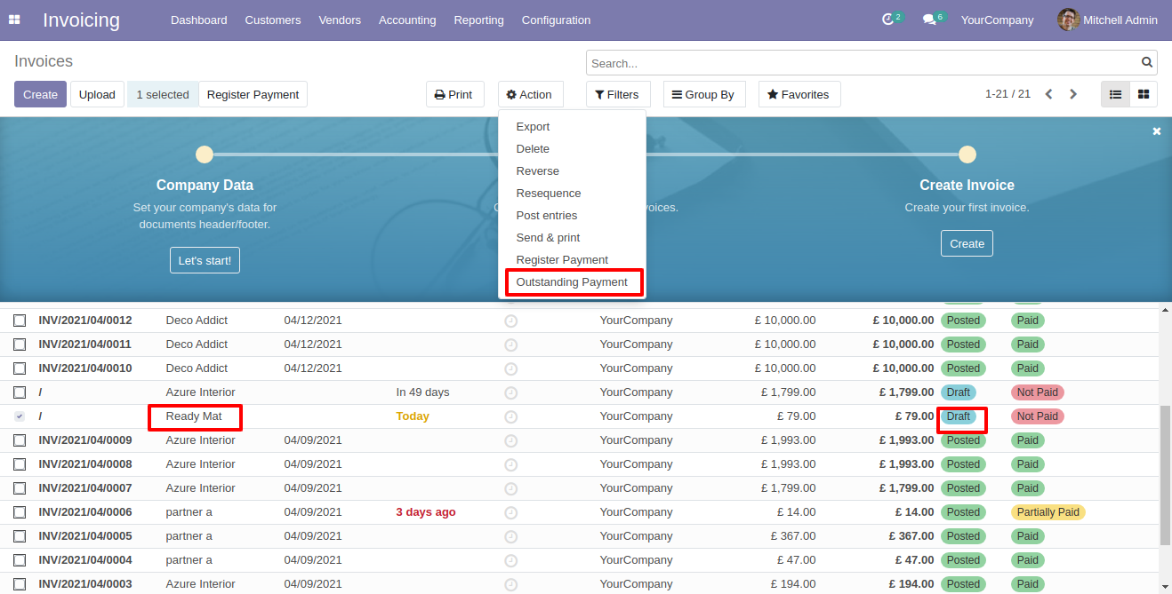Viewport: 1172px width, 594px height.
Task: Open the Vendors menu
Action: point(340,20)
